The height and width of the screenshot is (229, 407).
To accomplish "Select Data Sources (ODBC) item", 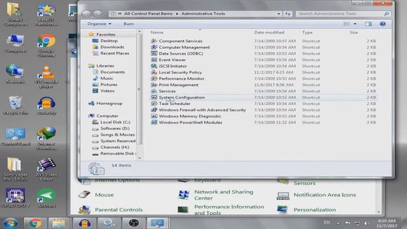I will pos(181,53).
